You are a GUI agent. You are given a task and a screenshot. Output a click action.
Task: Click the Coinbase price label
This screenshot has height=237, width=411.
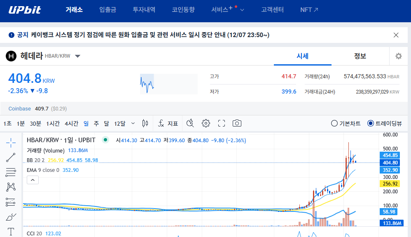(20, 109)
